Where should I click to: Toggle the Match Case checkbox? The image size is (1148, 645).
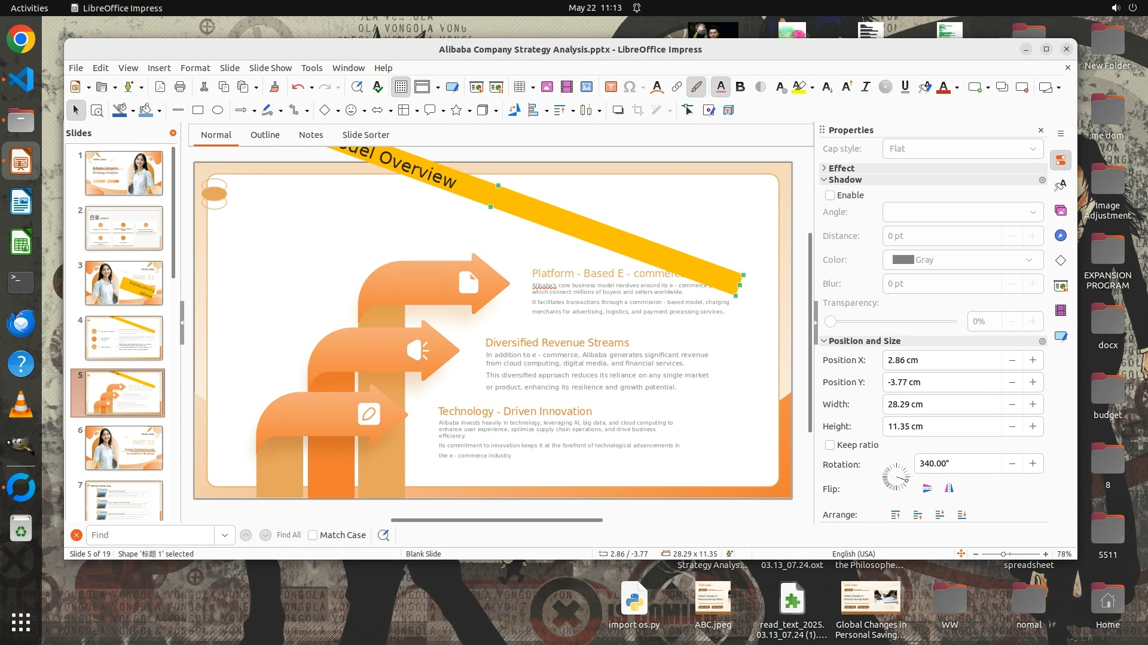click(x=313, y=535)
